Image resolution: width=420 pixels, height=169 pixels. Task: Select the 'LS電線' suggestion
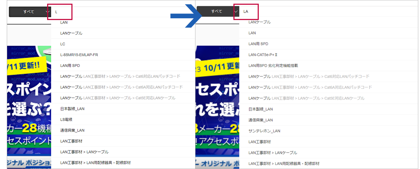(x=66, y=119)
